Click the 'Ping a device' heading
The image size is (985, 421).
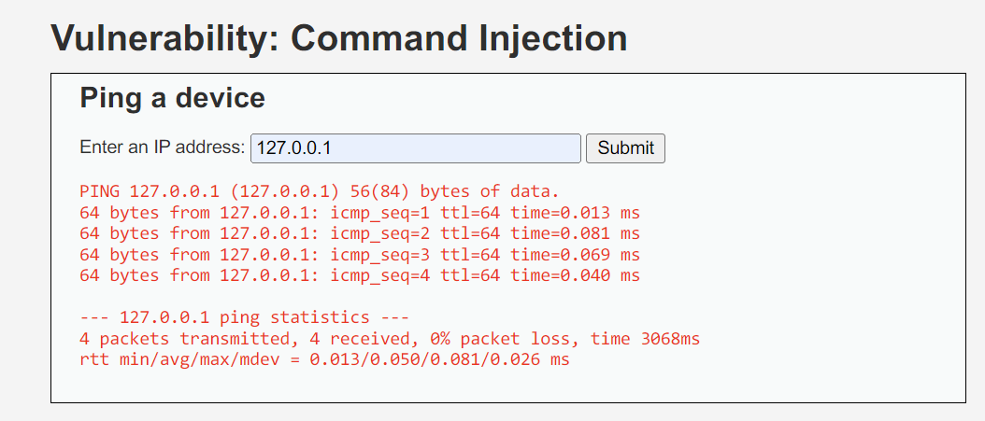(173, 98)
